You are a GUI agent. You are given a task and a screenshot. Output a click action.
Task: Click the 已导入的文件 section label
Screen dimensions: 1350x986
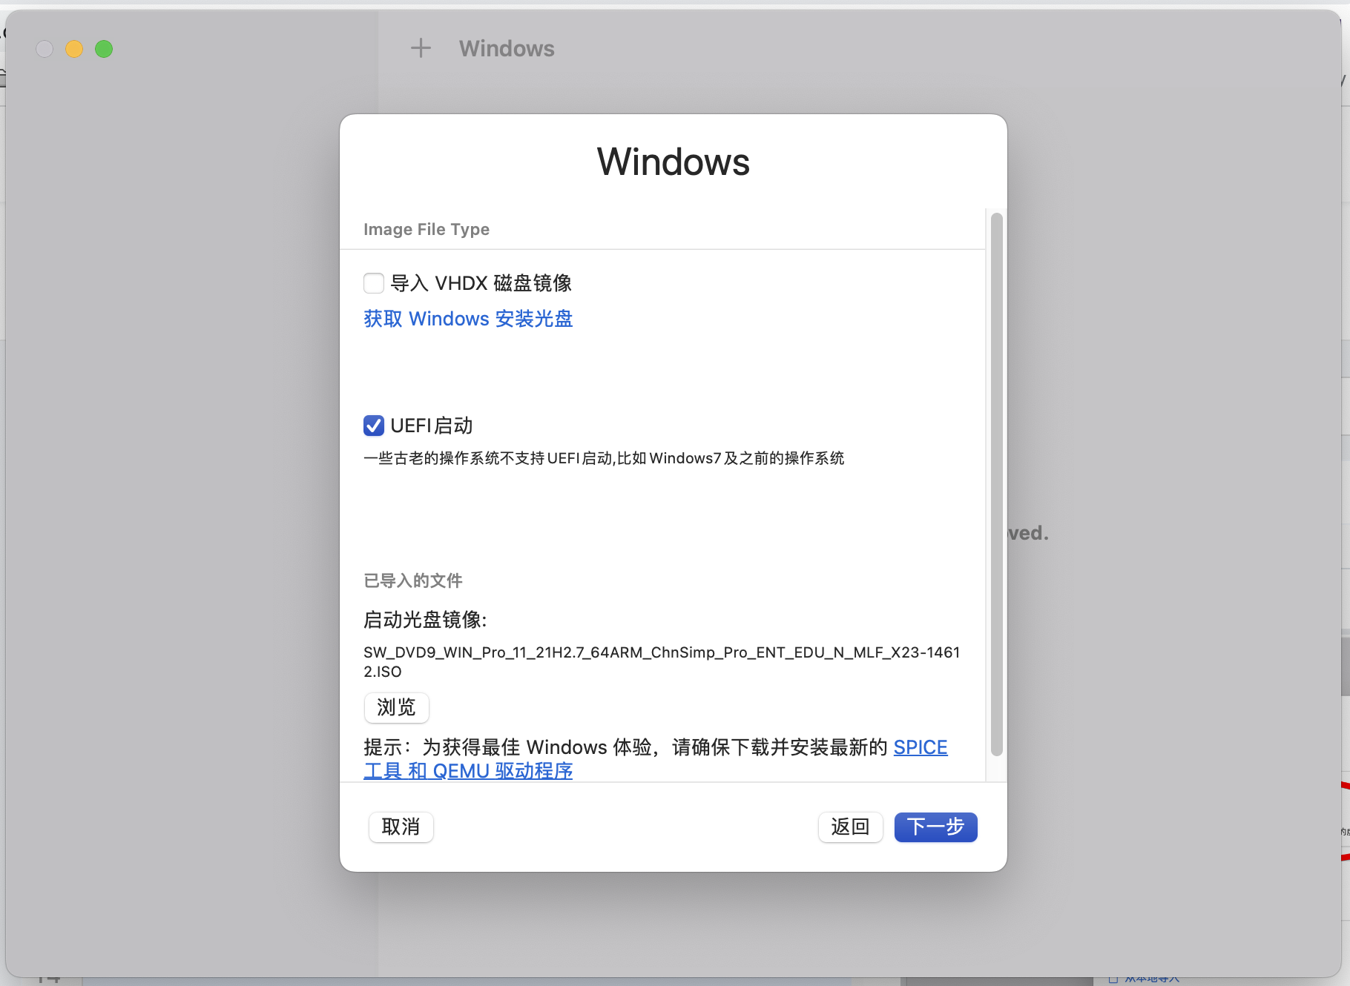413,580
